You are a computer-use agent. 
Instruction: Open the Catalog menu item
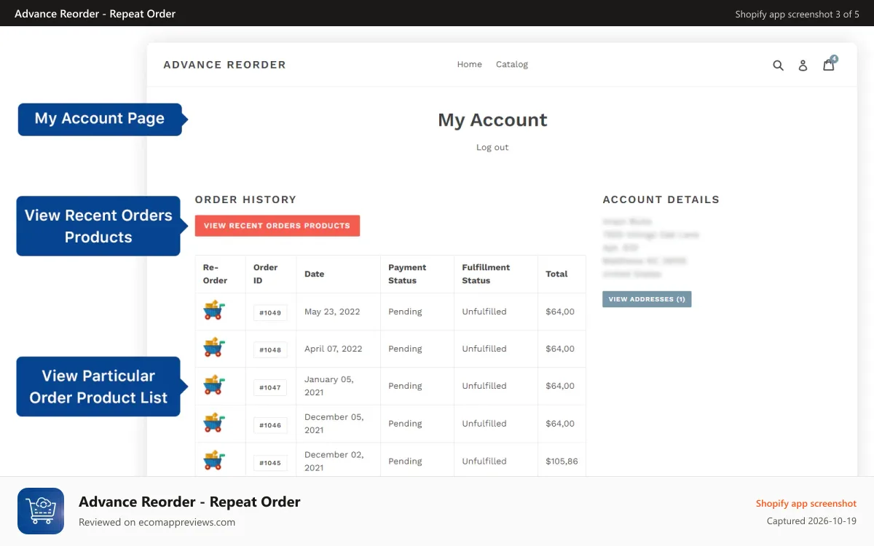512,64
